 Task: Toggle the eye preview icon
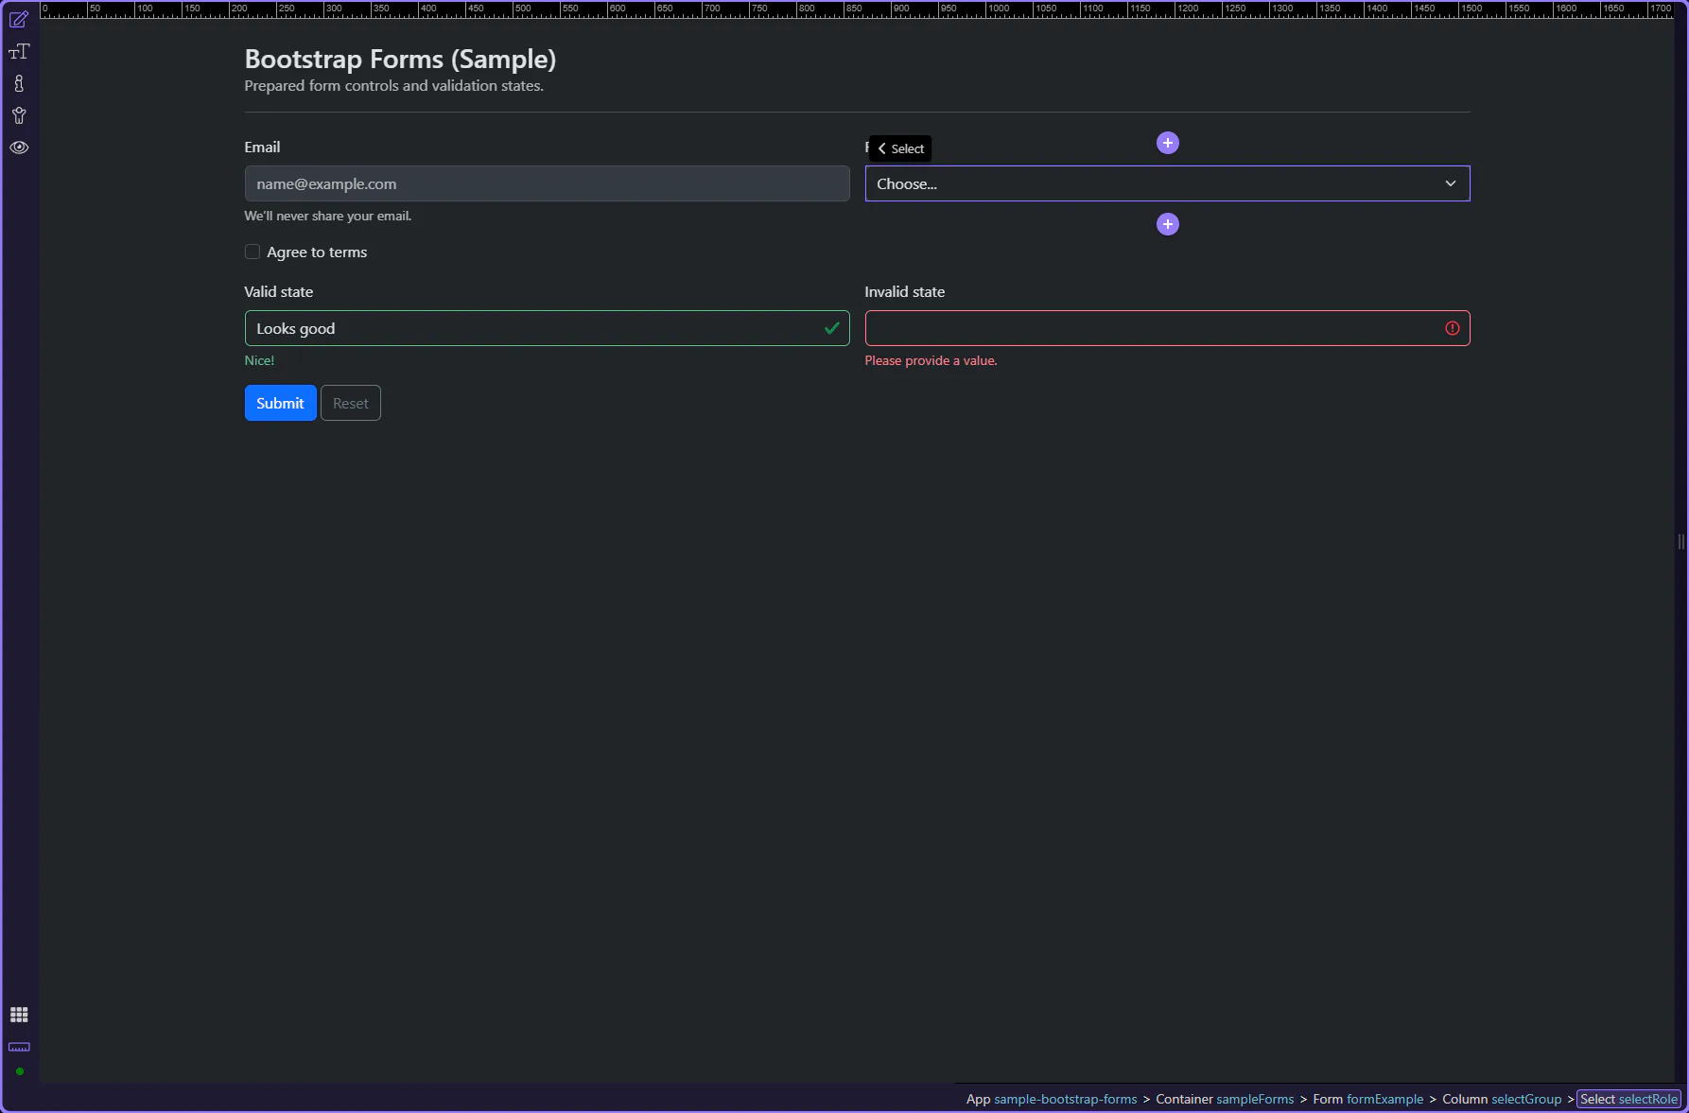(x=19, y=148)
